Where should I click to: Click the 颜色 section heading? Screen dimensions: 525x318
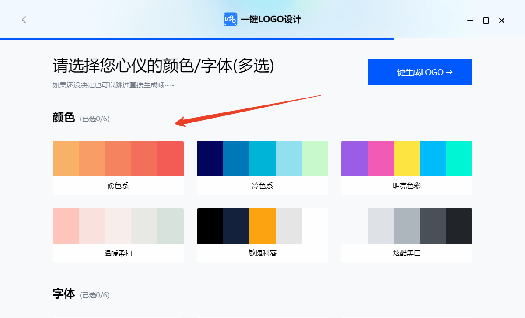63,118
